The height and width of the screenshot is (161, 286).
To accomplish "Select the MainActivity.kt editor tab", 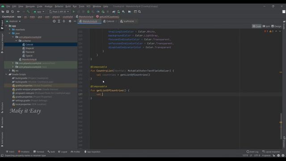I will (x=89, y=21).
